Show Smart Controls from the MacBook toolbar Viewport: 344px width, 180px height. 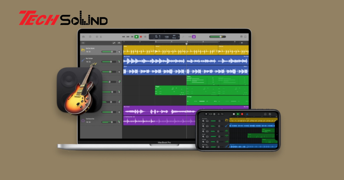[x=97, y=37]
